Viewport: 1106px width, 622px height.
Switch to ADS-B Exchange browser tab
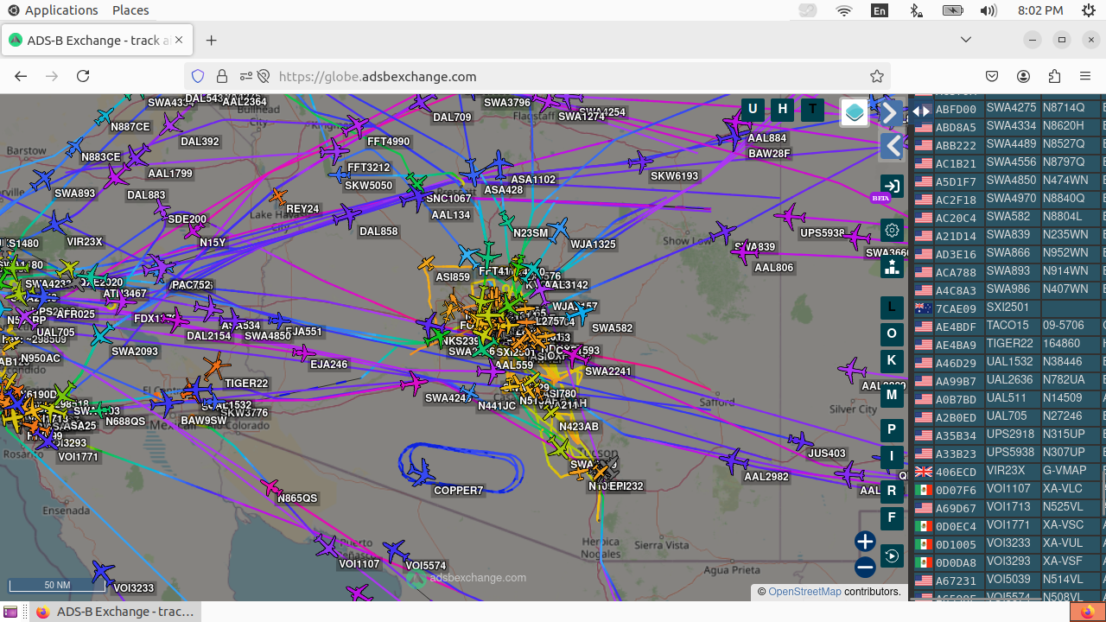97,41
